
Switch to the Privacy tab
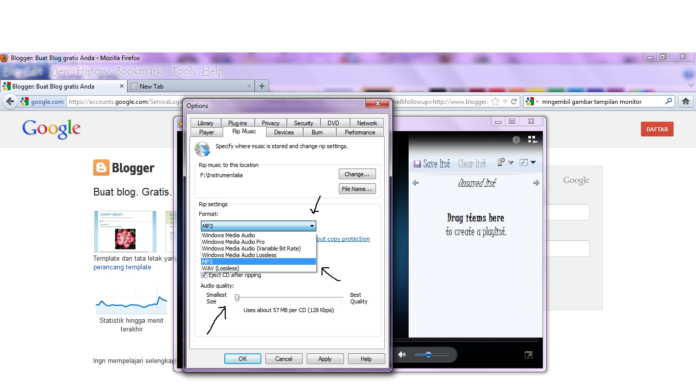pos(271,123)
